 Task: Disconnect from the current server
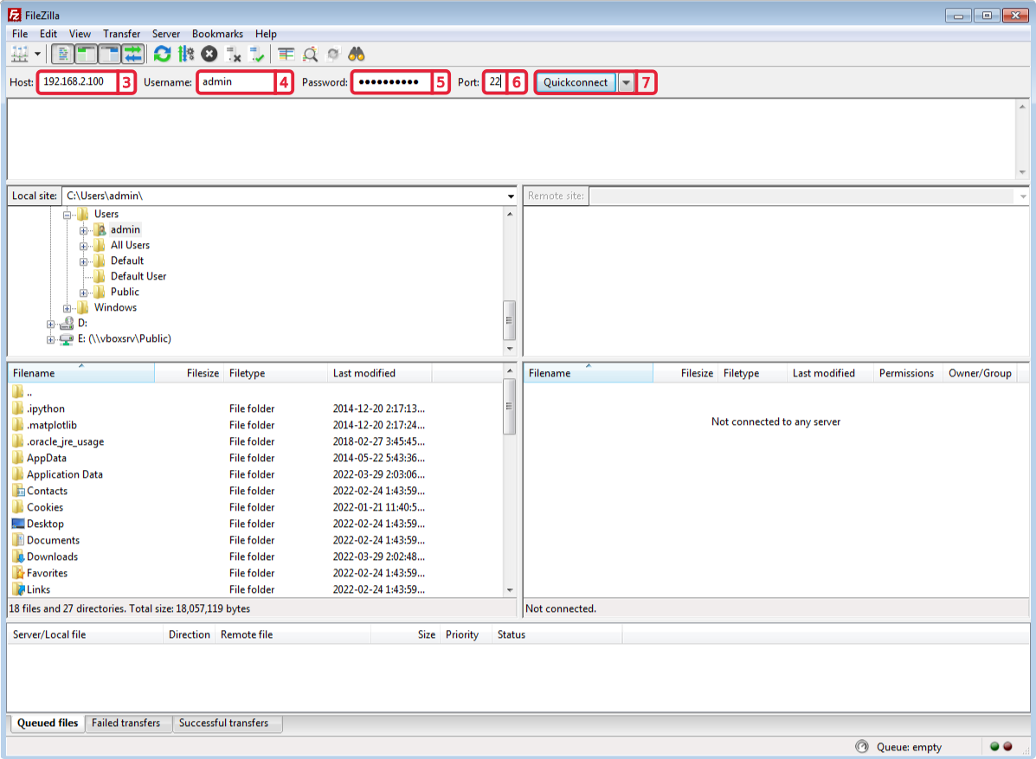click(233, 55)
